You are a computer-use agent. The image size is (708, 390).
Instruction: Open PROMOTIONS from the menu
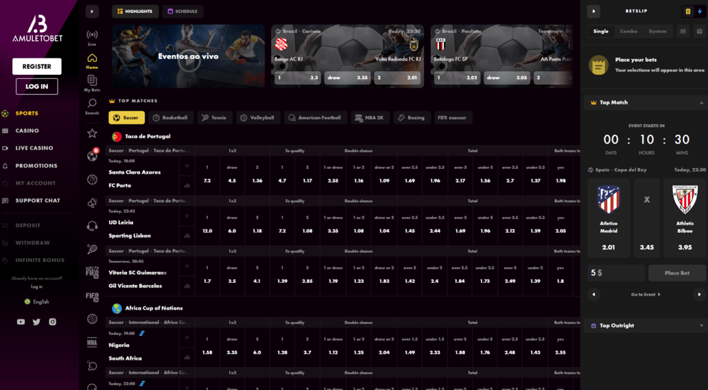(36, 166)
